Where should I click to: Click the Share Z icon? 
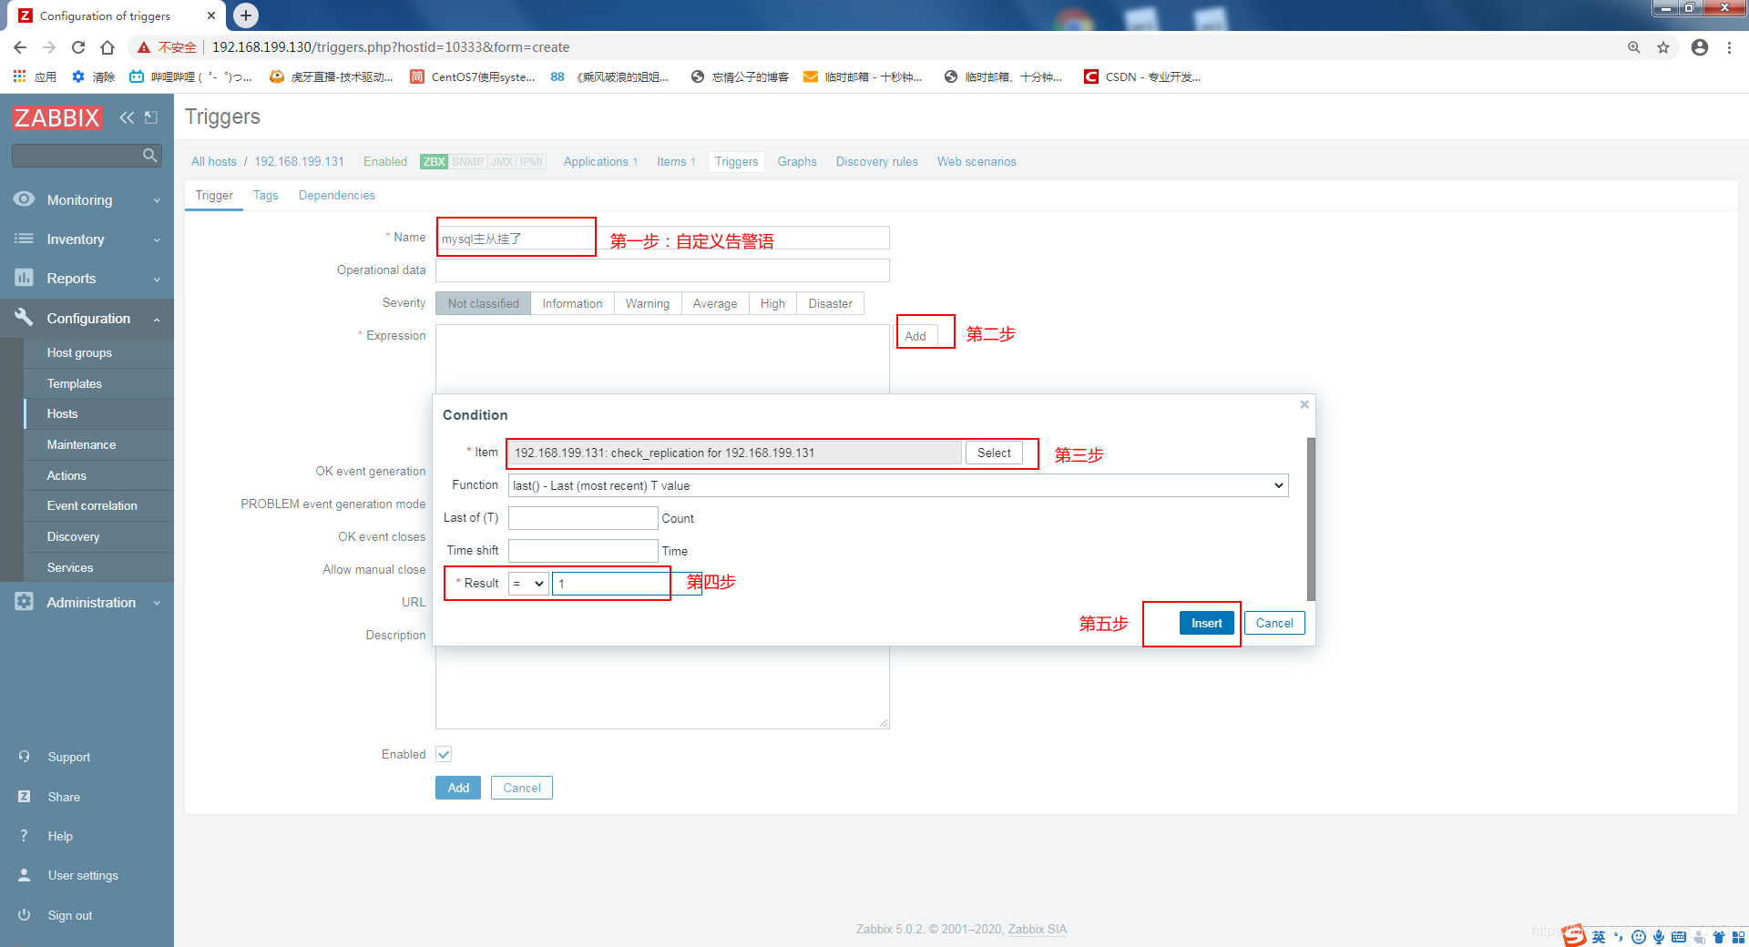(25, 797)
